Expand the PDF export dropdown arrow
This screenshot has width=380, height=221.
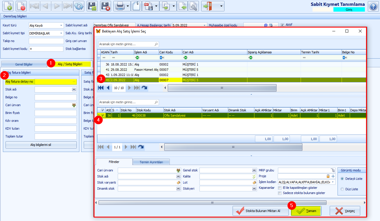[156, 6]
